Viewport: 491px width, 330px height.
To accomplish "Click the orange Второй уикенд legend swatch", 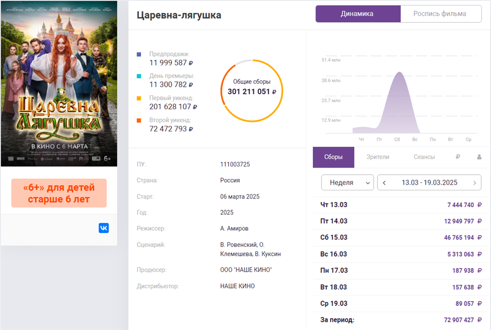I will (x=139, y=120).
